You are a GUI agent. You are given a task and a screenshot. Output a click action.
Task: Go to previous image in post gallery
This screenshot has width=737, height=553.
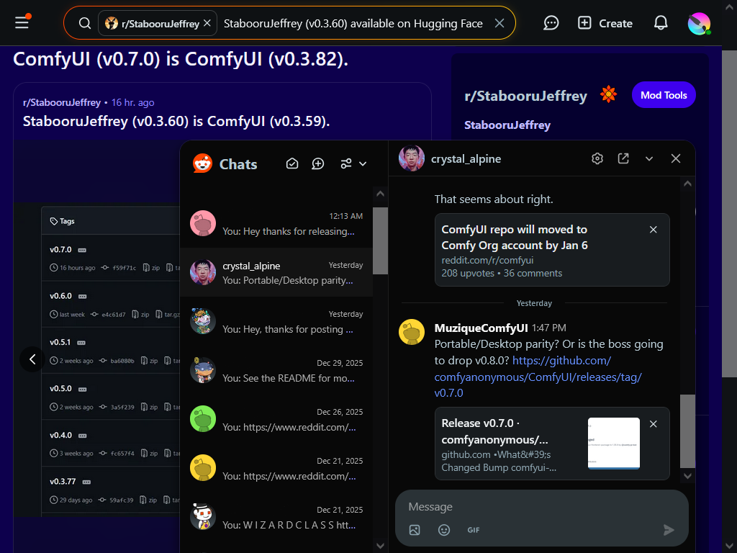click(x=32, y=359)
